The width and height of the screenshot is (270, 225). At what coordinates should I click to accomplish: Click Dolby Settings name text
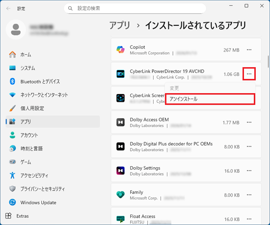coord(145,168)
